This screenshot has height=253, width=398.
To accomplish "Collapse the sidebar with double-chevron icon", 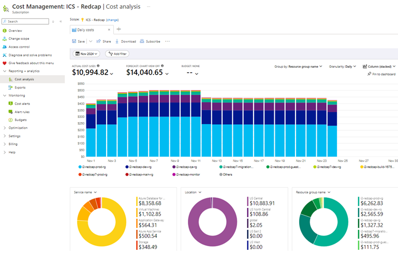I will coord(61,22).
